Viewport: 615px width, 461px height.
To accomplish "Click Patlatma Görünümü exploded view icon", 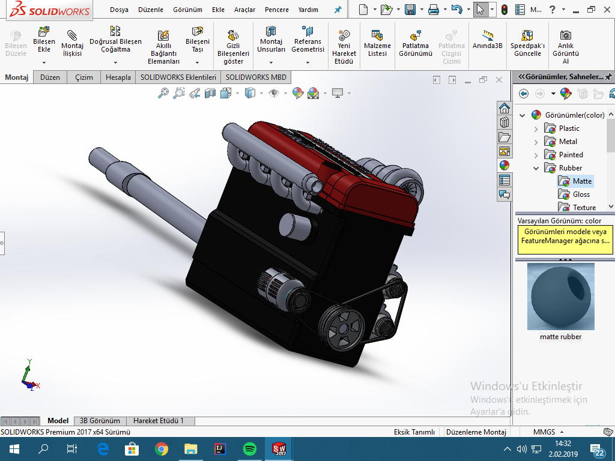I will click(x=416, y=35).
